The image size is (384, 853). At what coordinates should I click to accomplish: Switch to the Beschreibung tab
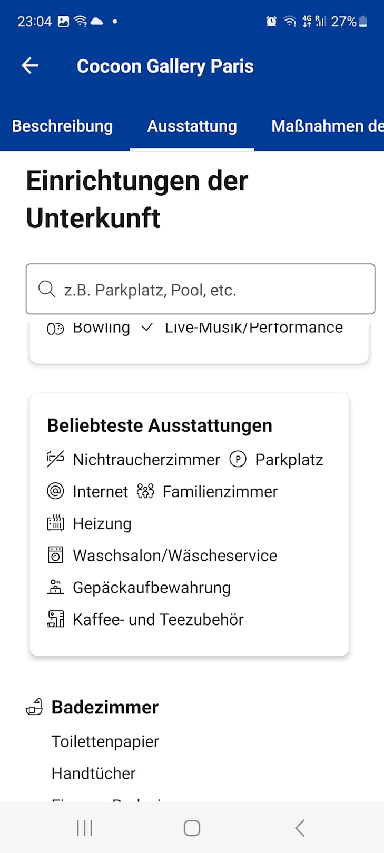pos(62,126)
